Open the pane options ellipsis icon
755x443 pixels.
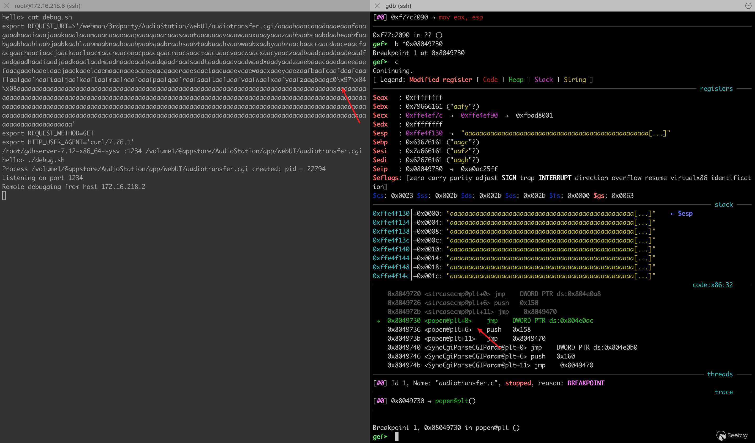click(x=748, y=6)
